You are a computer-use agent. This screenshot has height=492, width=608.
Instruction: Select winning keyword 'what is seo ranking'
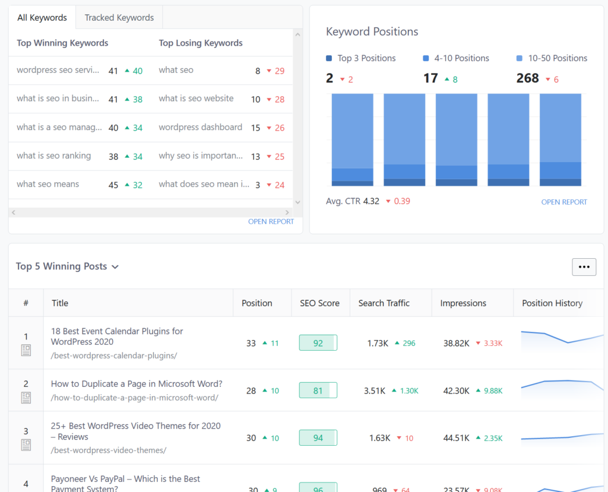tap(53, 155)
